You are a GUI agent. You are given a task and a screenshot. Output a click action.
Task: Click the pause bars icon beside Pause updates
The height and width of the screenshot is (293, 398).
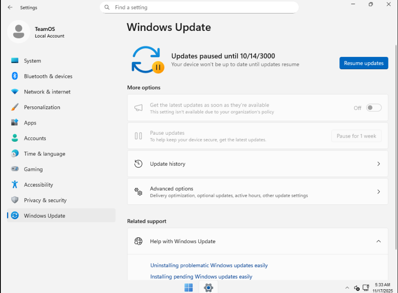[x=138, y=136]
